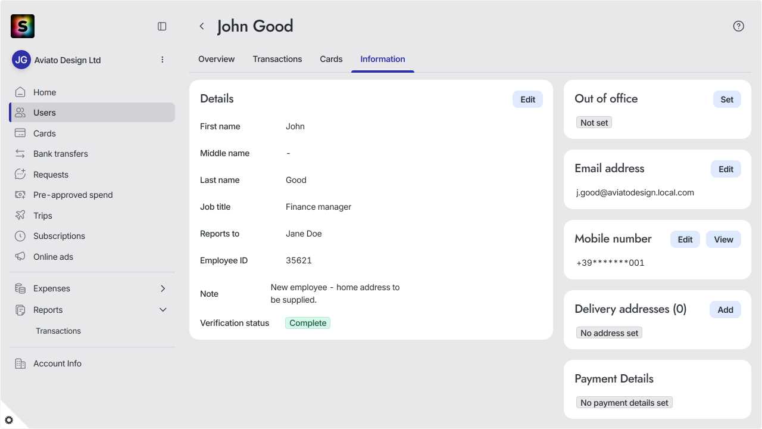Image resolution: width=762 pixels, height=429 pixels.
Task: Collapse the sidebar panel icon
Action: pyautogui.click(x=162, y=26)
